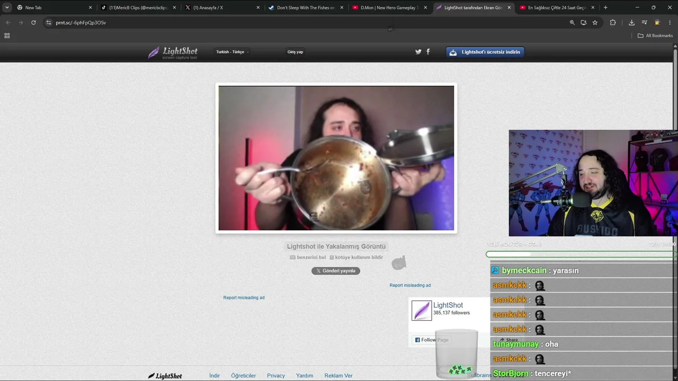The image size is (678, 381).
Task: Click the Lightshot ile Yakalanmış Görüntü heading
Action: click(x=336, y=247)
